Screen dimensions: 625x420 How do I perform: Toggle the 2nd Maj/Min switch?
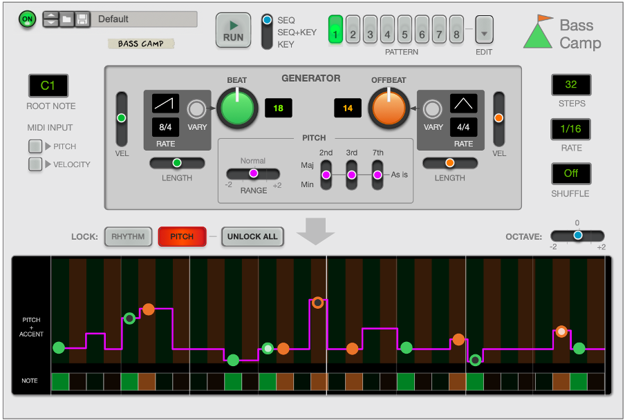tap(326, 175)
